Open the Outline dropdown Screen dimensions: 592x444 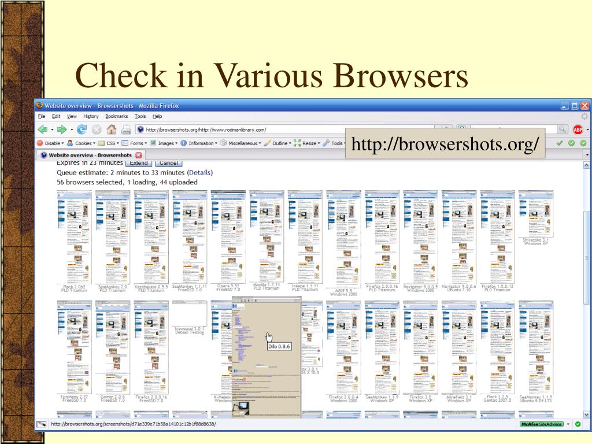277,143
